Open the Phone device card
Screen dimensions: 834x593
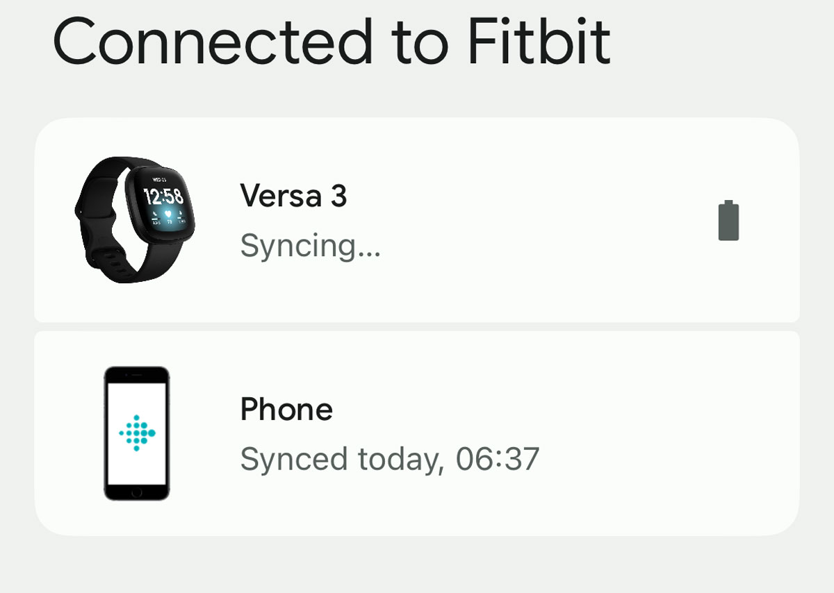pyautogui.click(x=417, y=434)
